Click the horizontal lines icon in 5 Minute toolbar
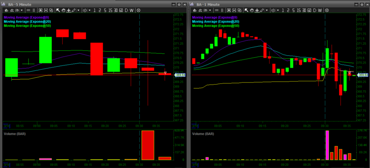Screen dimensions: 370x168 27,10
